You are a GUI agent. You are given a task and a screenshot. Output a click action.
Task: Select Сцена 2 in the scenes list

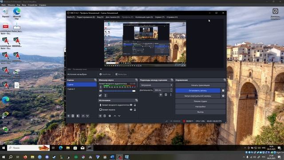(x=82, y=89)
